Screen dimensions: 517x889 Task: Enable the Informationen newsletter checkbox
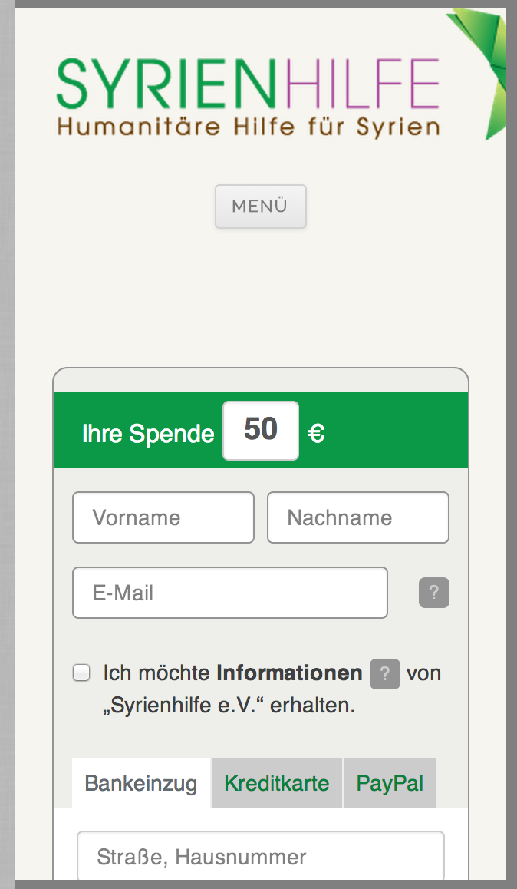coord(81,673)
